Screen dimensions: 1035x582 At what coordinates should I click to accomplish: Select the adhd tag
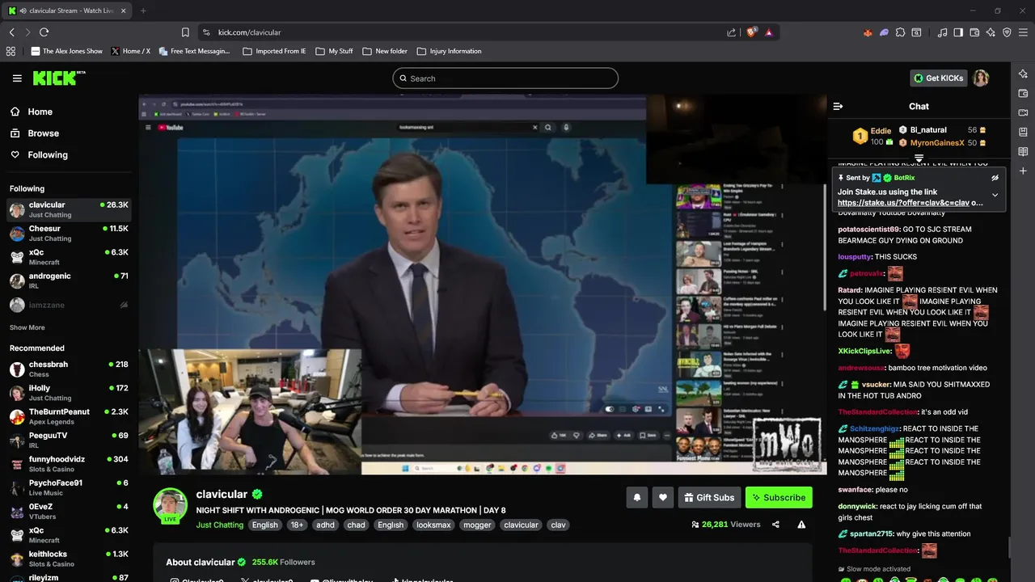pyautogui.click(x=325, y=525)
